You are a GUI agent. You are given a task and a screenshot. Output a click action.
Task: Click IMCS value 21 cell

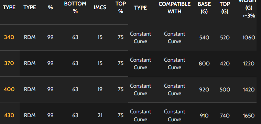coord(100,115)
